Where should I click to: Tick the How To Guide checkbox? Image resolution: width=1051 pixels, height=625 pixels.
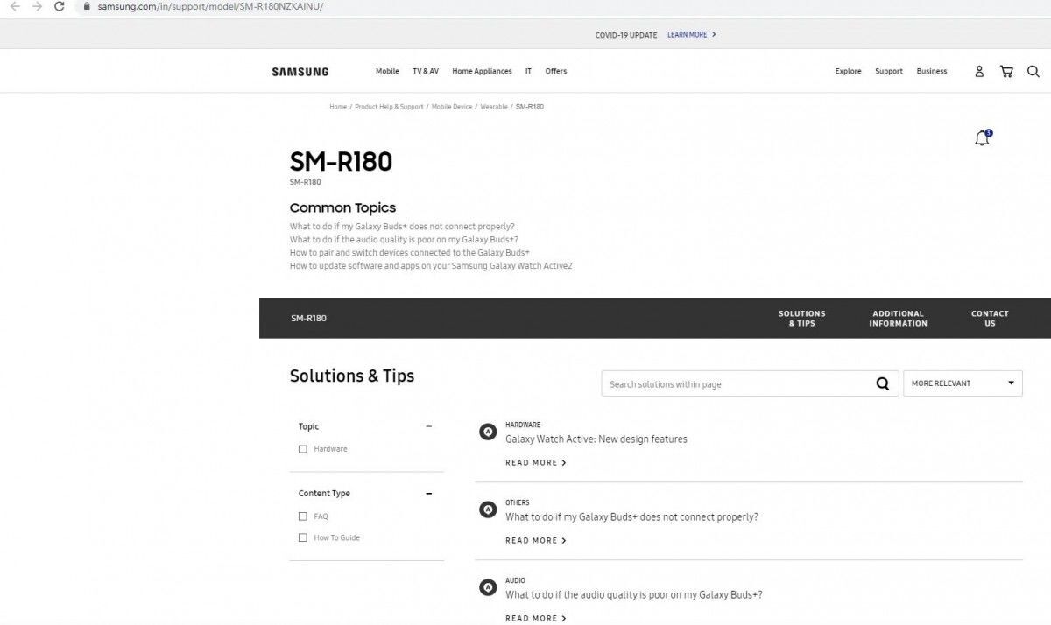point(303,537)
